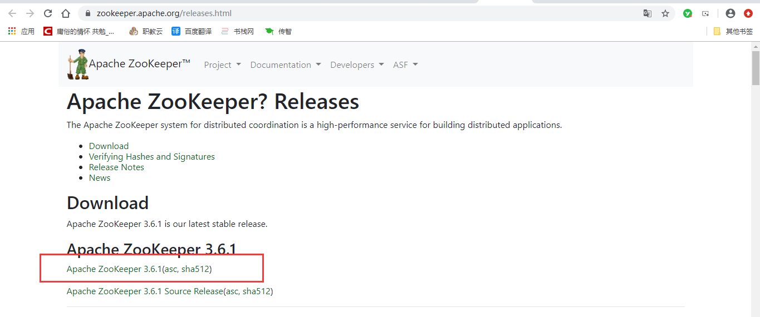Bookmark this page with the star icon
The height and width of the screenshot is (317, 760).
click(665, 13)
